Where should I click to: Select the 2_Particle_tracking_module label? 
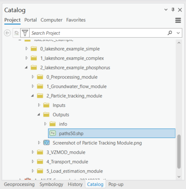[74, 96]
